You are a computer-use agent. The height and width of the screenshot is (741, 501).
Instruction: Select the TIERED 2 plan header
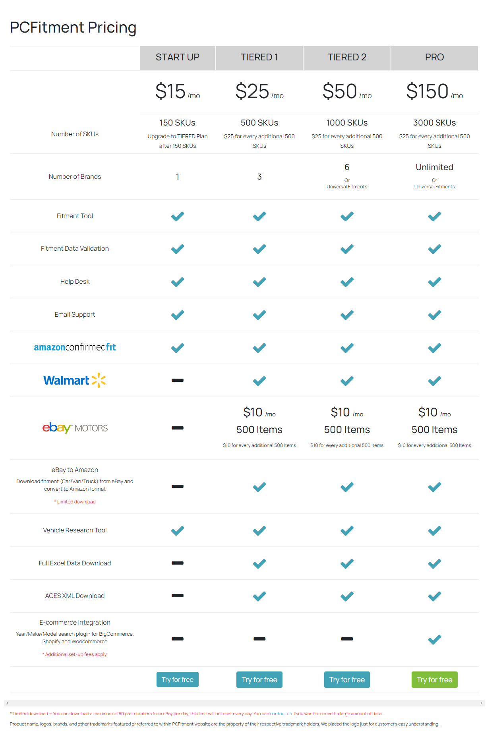[347, 57]
